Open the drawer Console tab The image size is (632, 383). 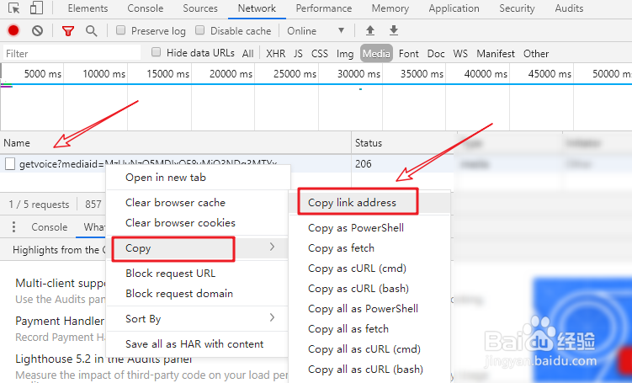pos(49,227)
